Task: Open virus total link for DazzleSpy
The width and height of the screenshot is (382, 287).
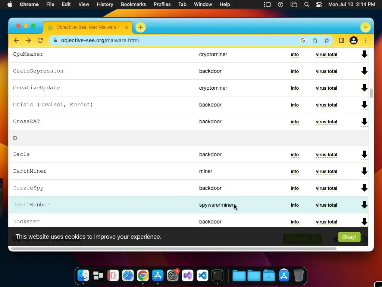Action: [x=326, y=188]
